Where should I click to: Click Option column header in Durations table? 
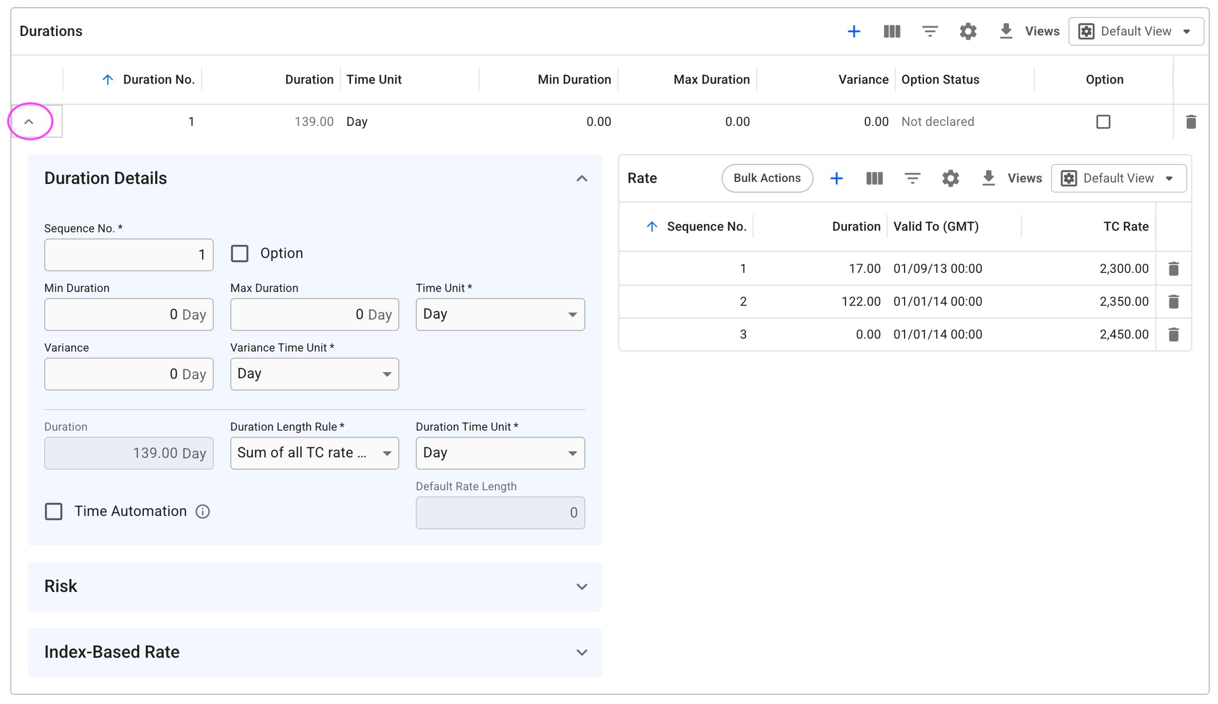(x=1104, y=79)
